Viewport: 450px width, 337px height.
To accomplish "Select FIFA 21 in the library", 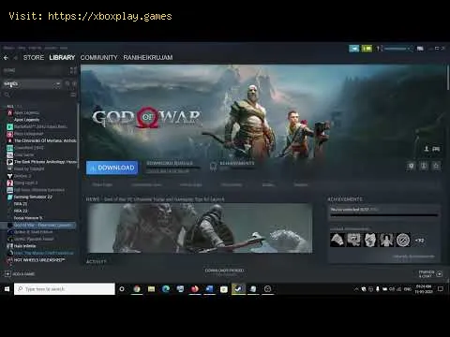I will 21,204.
